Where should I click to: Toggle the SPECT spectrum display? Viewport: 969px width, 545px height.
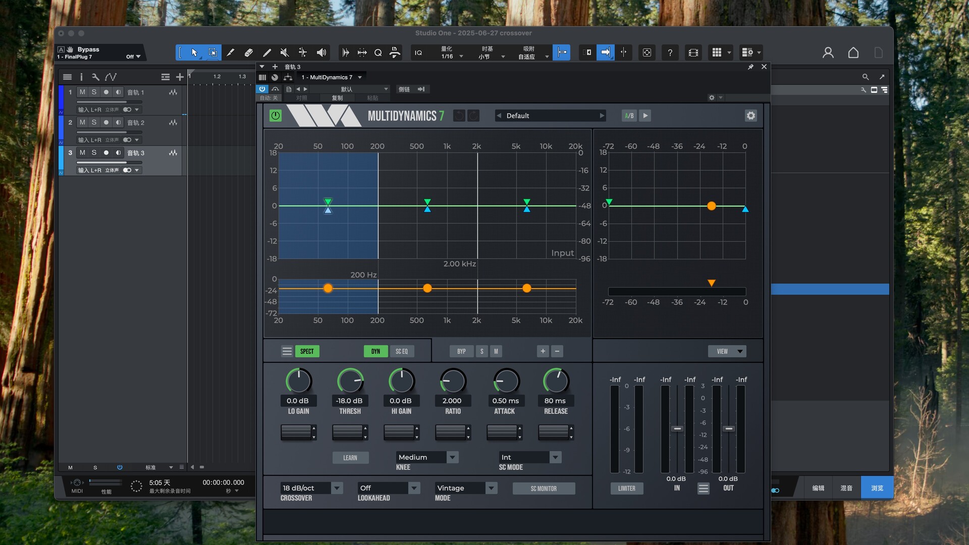tap(307, 351)
